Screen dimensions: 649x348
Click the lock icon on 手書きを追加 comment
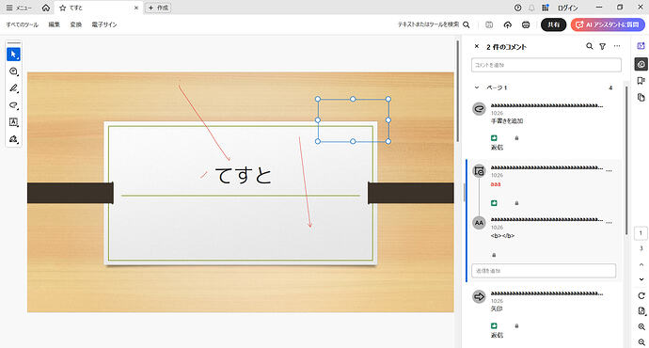point(516,138)
